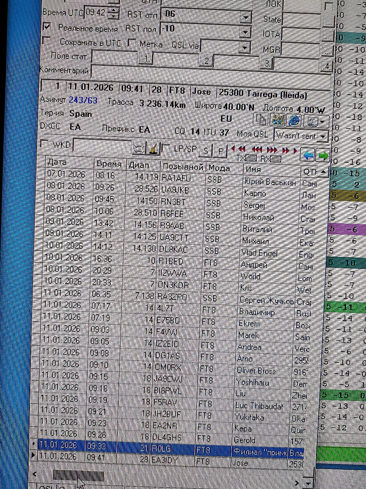Viewport: 366px width, 489px height.
Task: Click the copy icon near the EU label
Action: point(261,120)
